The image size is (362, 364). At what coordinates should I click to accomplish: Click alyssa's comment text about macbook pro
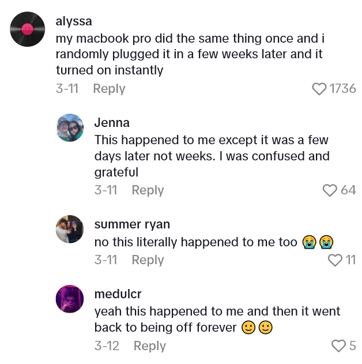pyautogui.click(x=187, y=55)
